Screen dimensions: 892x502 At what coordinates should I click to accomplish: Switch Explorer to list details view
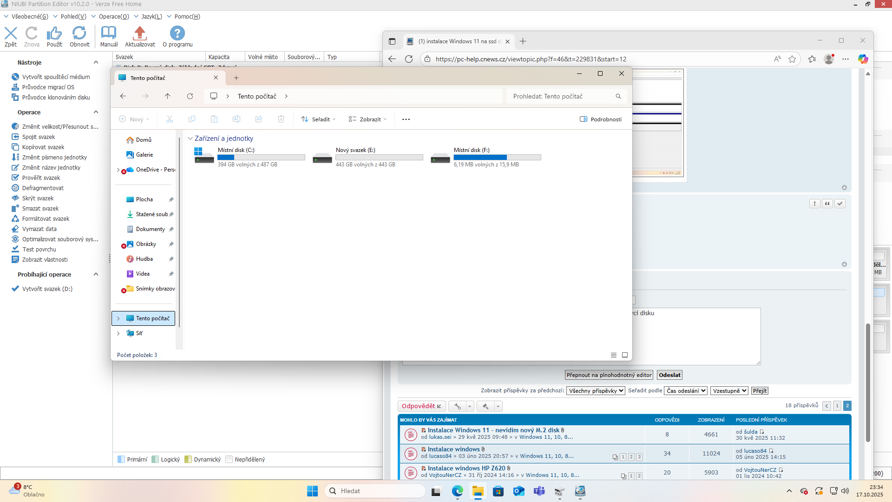[x=613, y=355]
